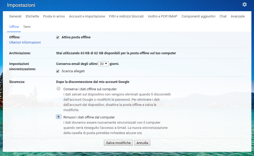Click the Conserva email degli ultimi text
Screen dimensions: 254x156
pyautogui.click(x=77, y=64)
